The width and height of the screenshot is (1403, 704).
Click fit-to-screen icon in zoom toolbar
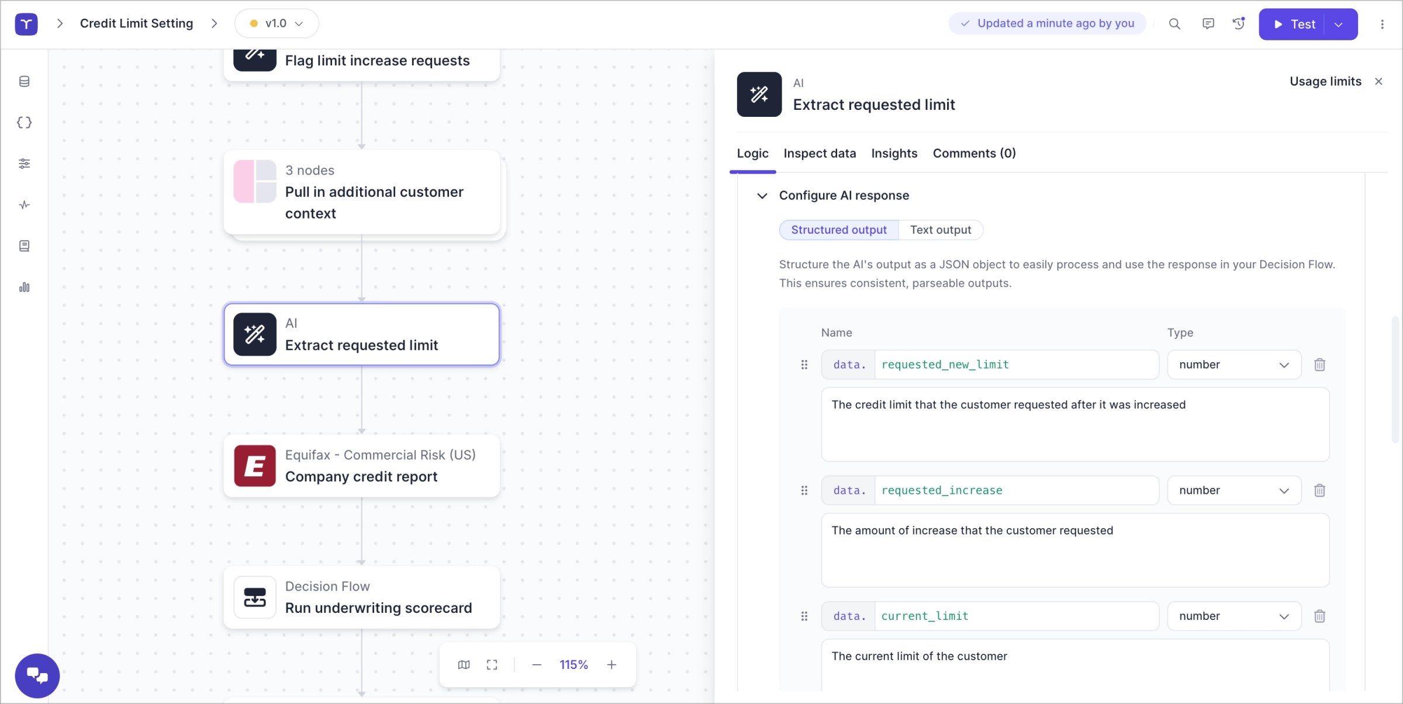click(492, 665)
